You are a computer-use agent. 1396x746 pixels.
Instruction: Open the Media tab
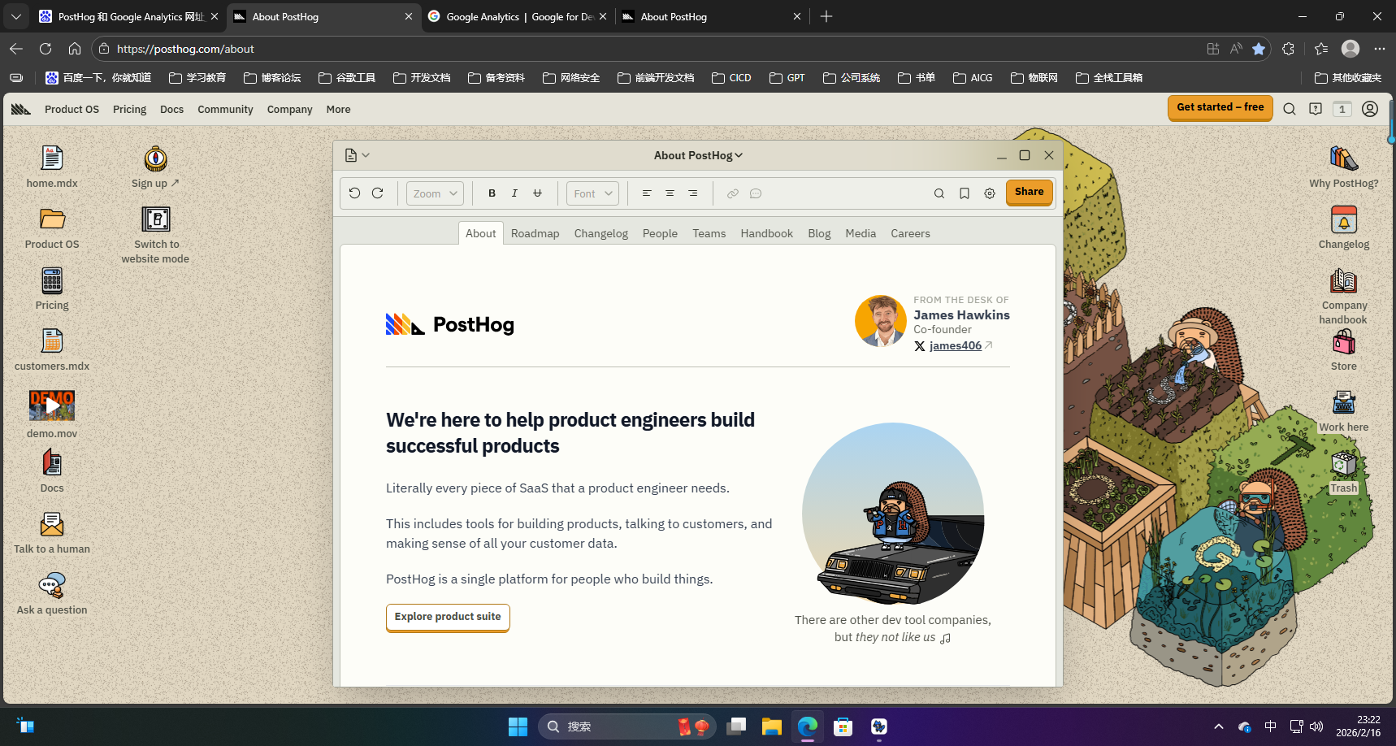tap(861, 233)
